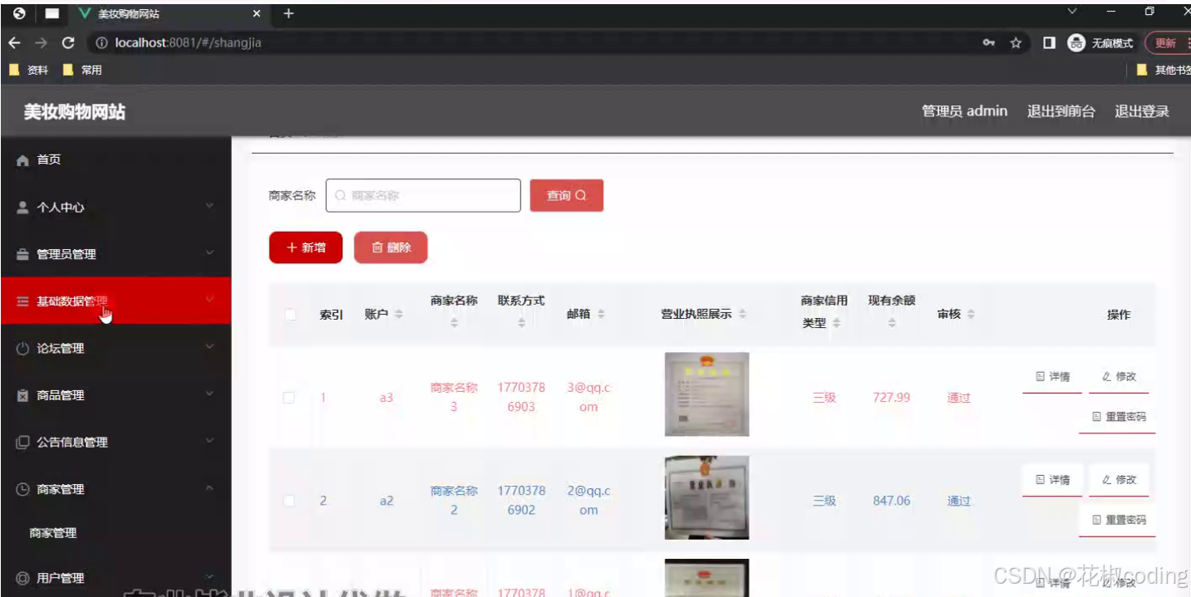Expand the 管理员管理 menu chevron

[x=209, y=252]
